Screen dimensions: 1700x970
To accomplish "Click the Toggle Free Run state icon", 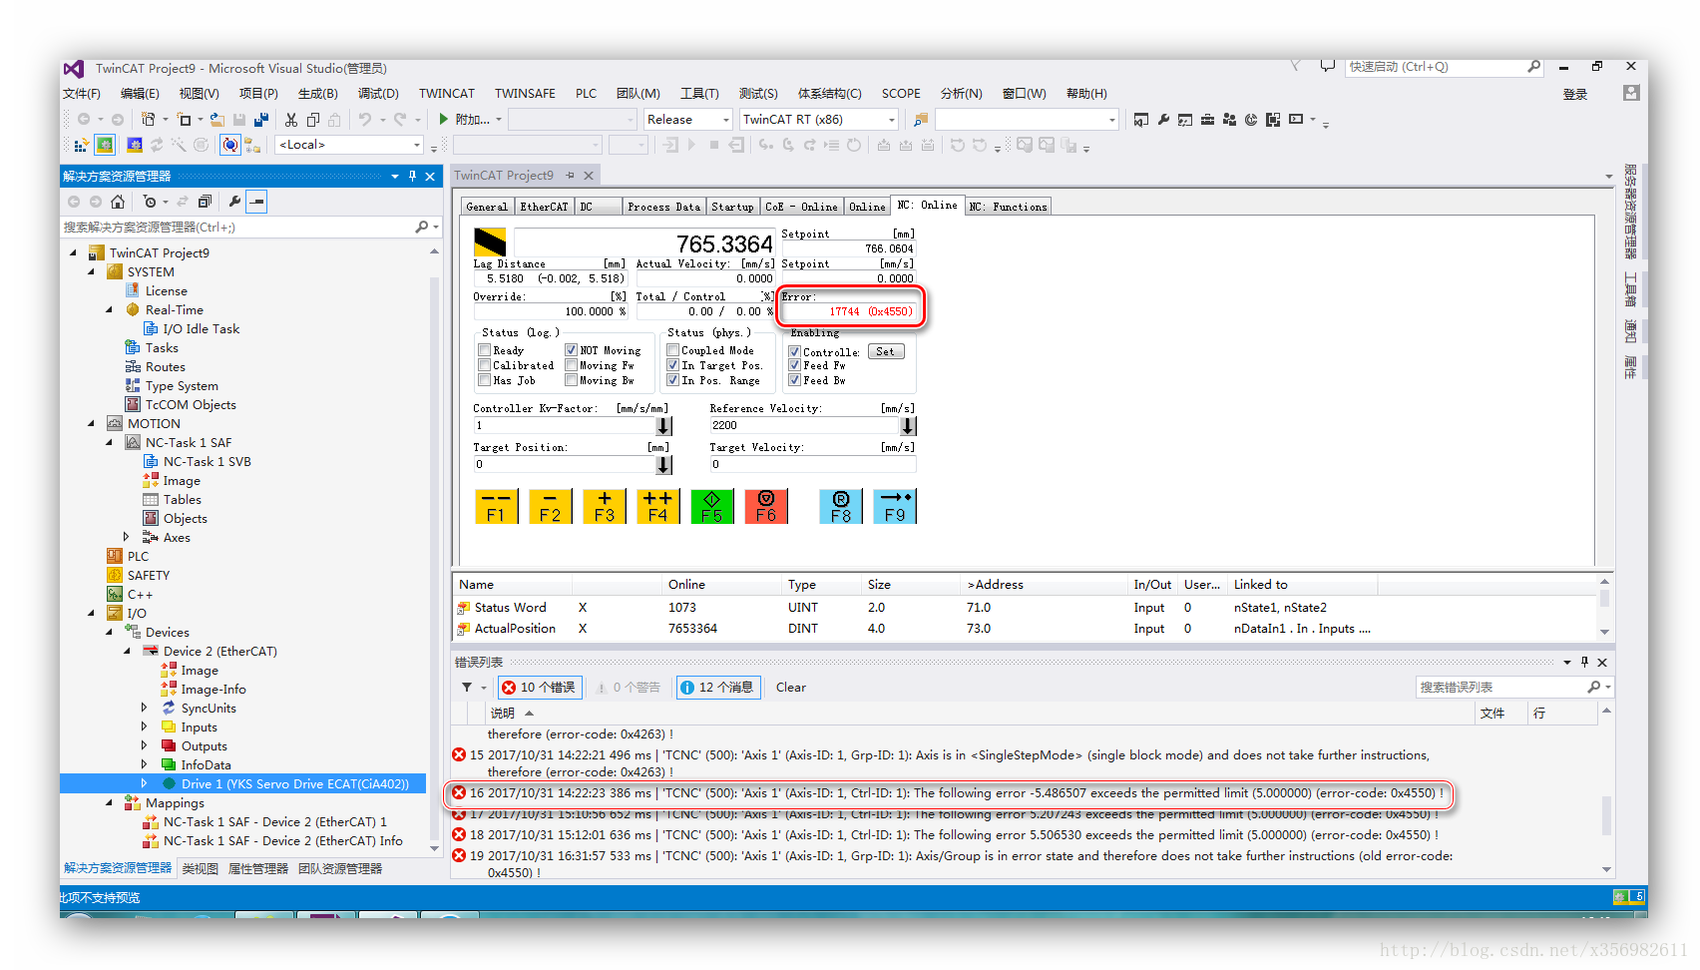I will click(230, 145).
